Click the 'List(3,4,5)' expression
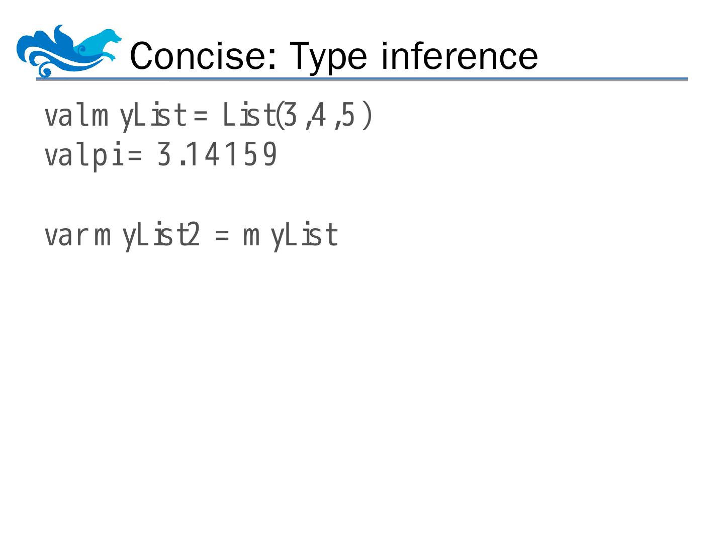Screen dimensions: 724x543 click(297, 116)
